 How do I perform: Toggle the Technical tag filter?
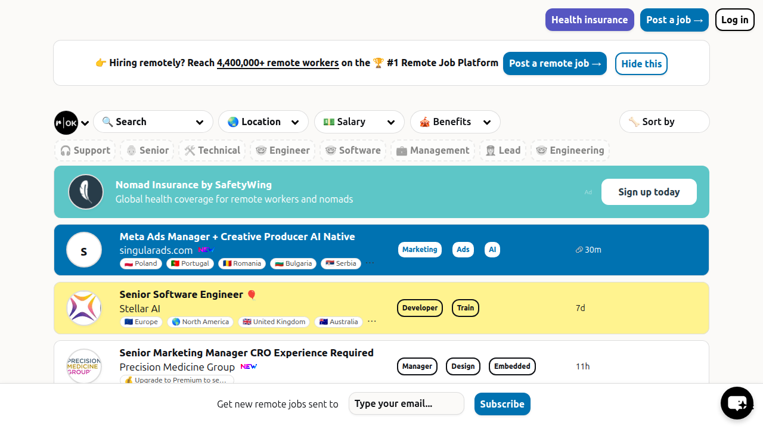click(x=212, y=150)
